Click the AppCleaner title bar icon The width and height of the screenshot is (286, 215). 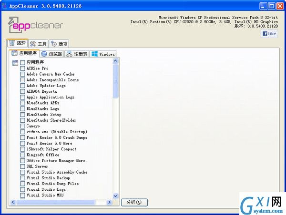[x=4, y=6]
